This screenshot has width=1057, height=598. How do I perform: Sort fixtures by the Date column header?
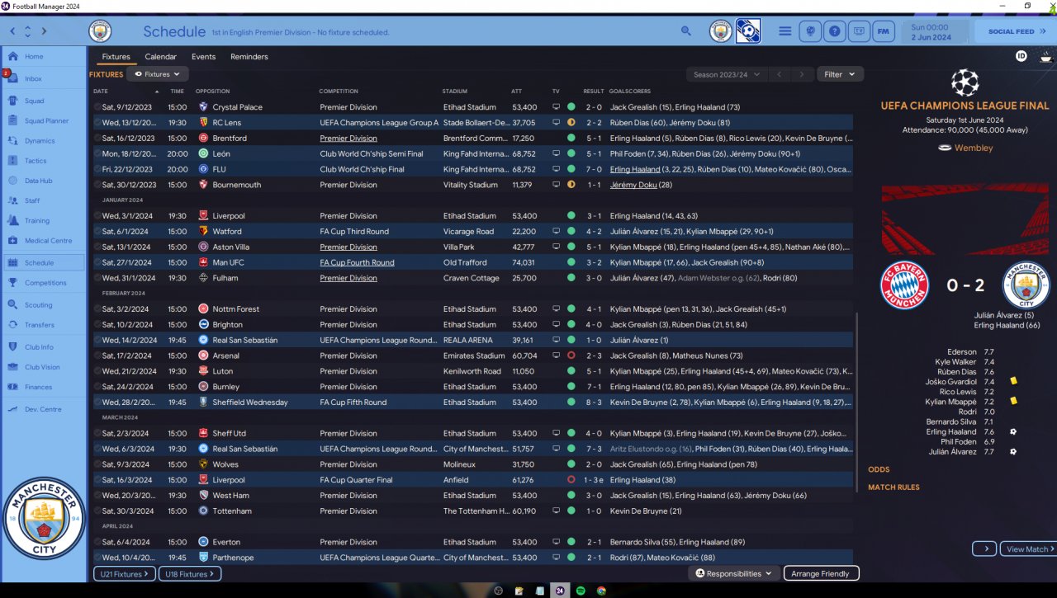pyautogui.click(x=101, y=92)
